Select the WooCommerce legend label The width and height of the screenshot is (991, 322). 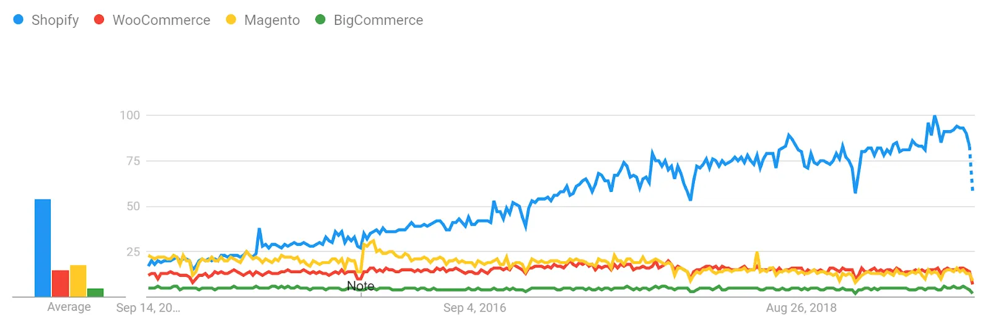coord(161,20)
